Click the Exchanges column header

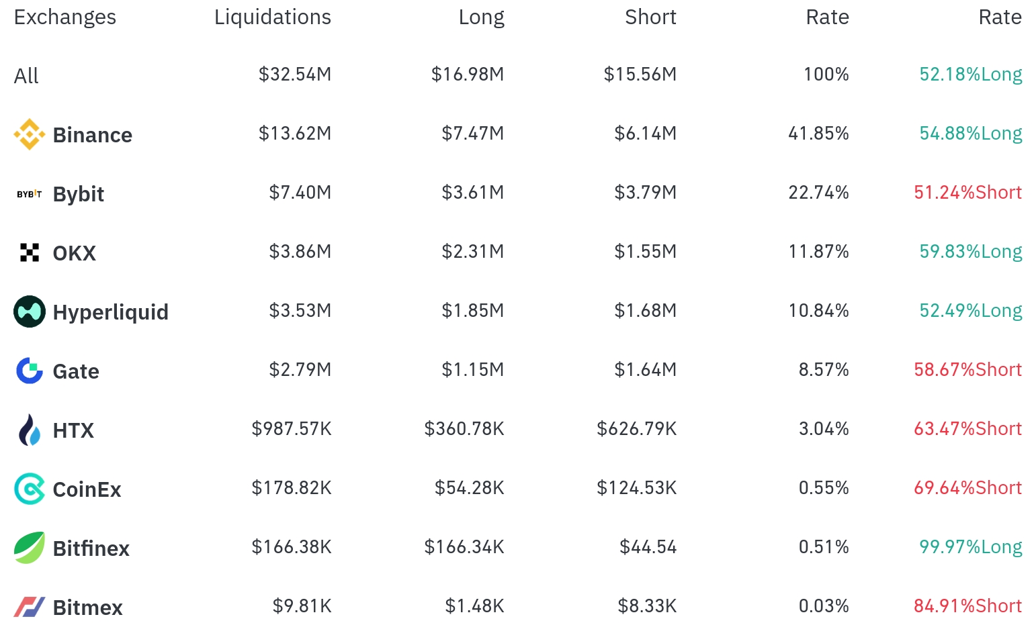click(64, 17)
